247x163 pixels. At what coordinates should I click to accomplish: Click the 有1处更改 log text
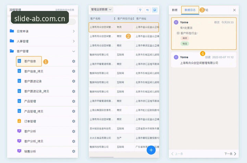(x=186, y=28)
